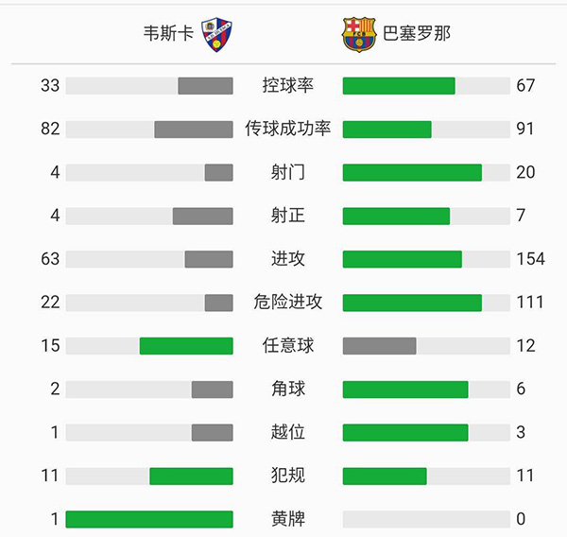Image resolution: width=567 pixels, height=537 pixels.
Task: Click the 犯规 stat label
Action: pyautogui.click(x=288, y=476)
